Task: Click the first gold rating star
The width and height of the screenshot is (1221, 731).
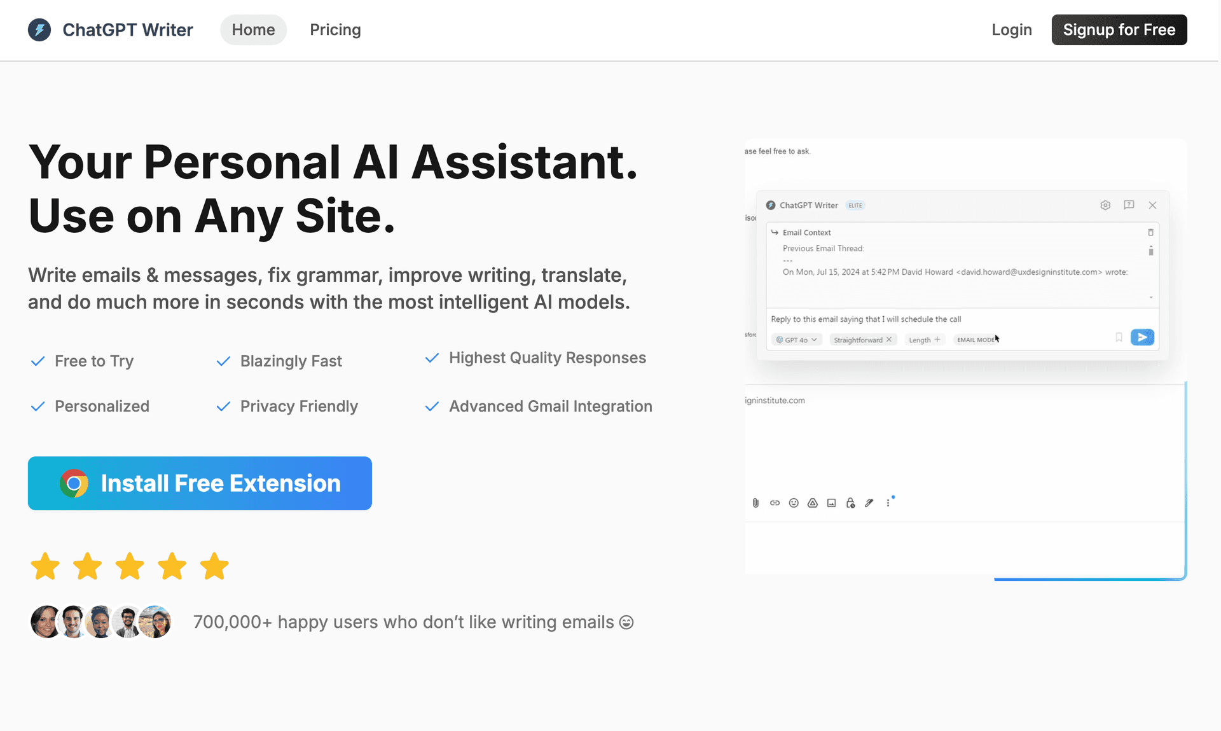Action: point(45,566)
